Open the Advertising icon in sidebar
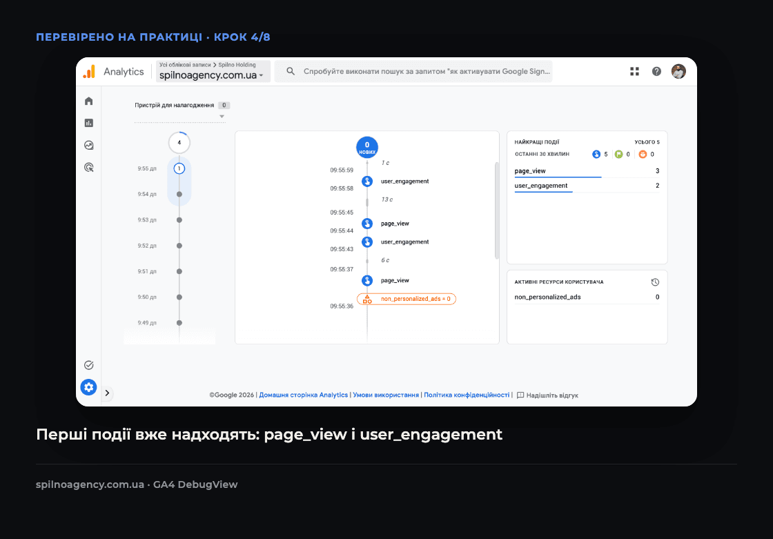This screenshot has height=539, width=773. 89,167
